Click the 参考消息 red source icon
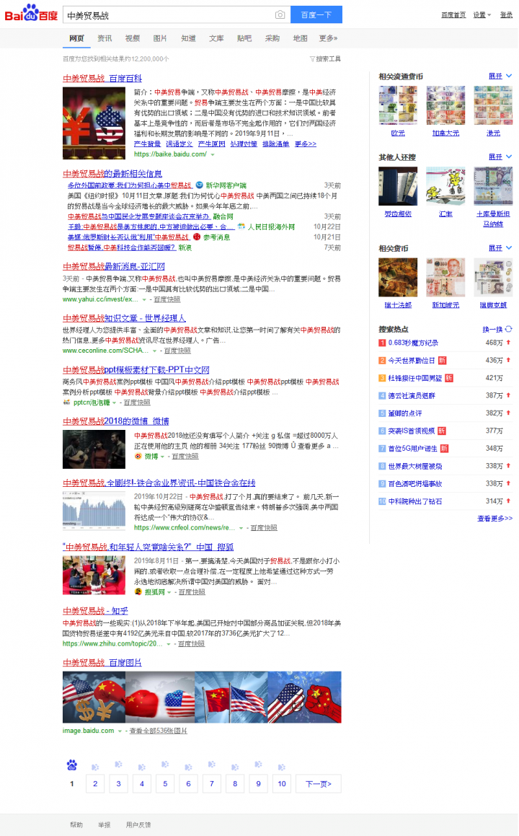 pyautogui.click(x=197, y=237)
